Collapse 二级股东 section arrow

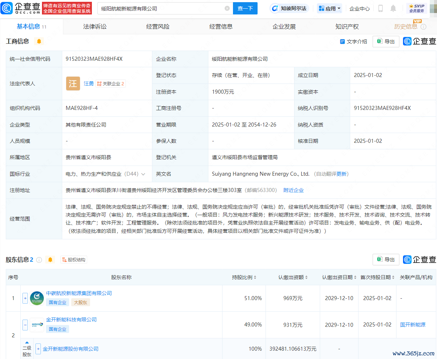click(27, 342)
